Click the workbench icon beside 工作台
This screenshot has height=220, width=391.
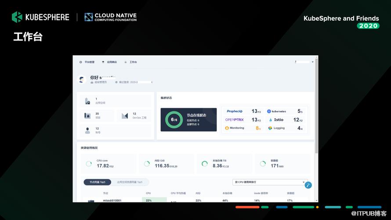126,62
